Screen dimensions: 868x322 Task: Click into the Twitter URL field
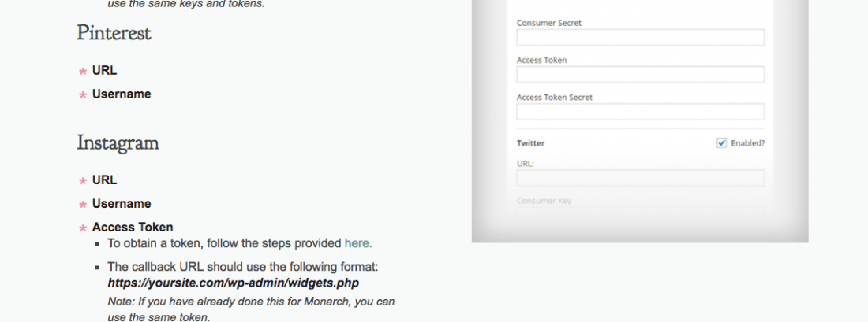tap(641, 178)
